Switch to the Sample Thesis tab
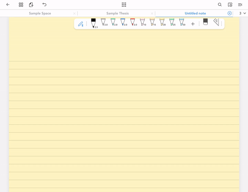 coord(117,13)
